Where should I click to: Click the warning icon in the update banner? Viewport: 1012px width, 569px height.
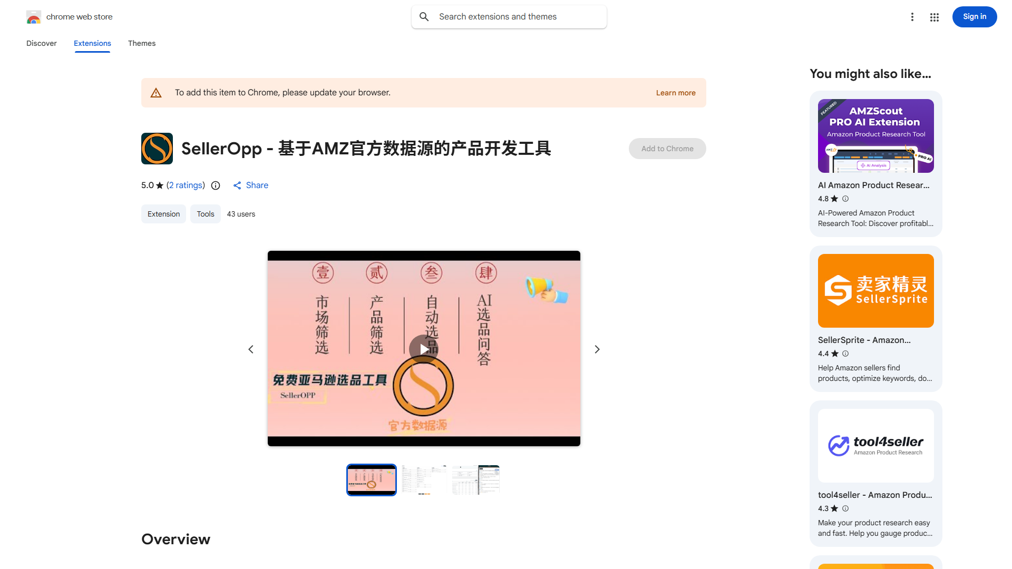[x=156, y=92]
